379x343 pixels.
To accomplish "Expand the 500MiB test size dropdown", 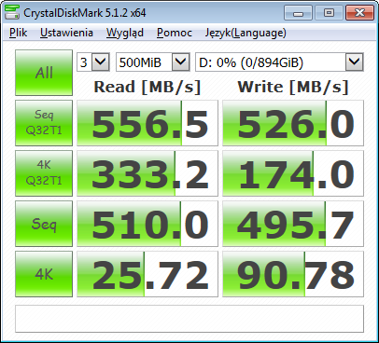I will [181, 62].
